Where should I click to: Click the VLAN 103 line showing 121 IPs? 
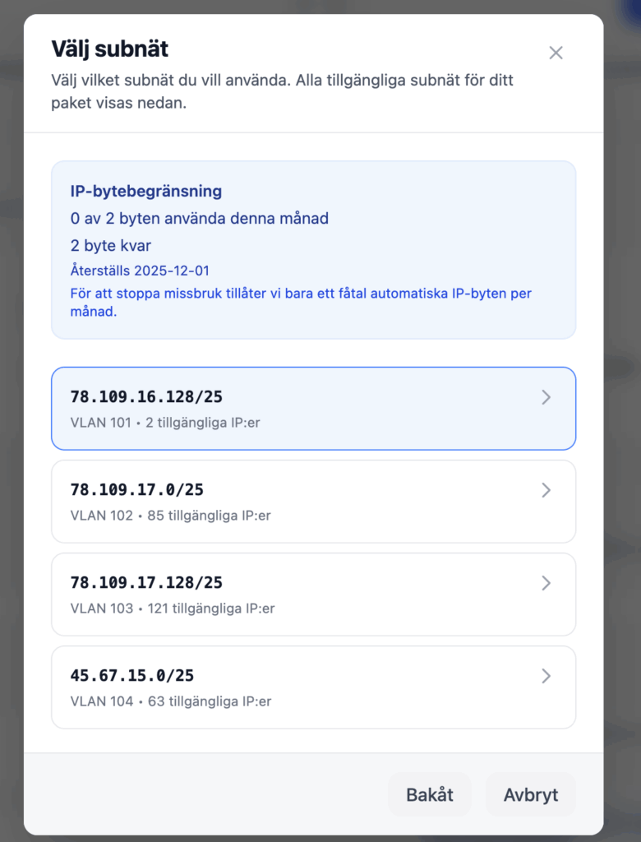(x=173, y=609)
